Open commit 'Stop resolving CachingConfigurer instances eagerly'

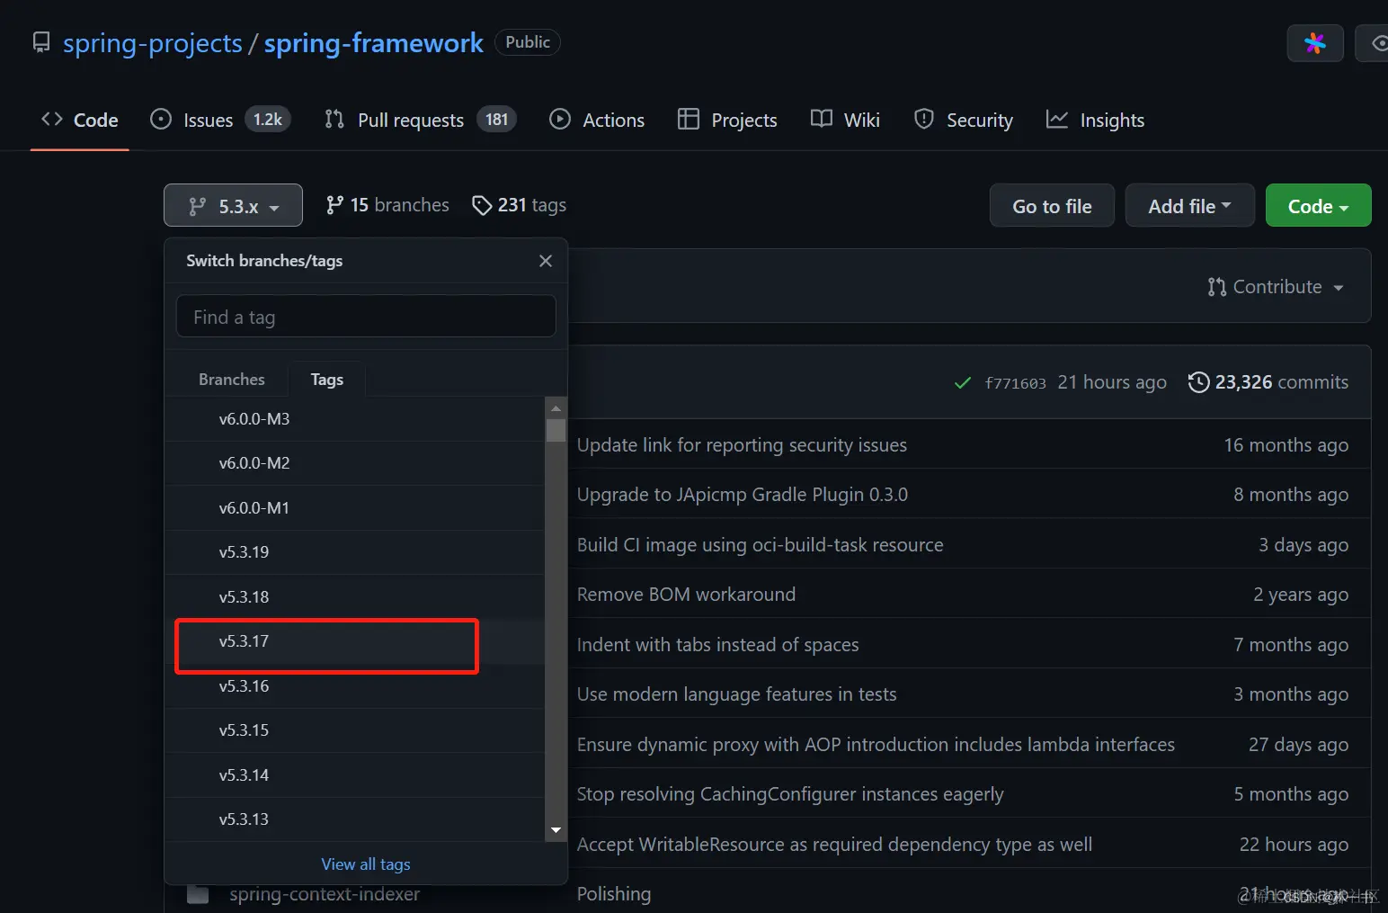790,794
